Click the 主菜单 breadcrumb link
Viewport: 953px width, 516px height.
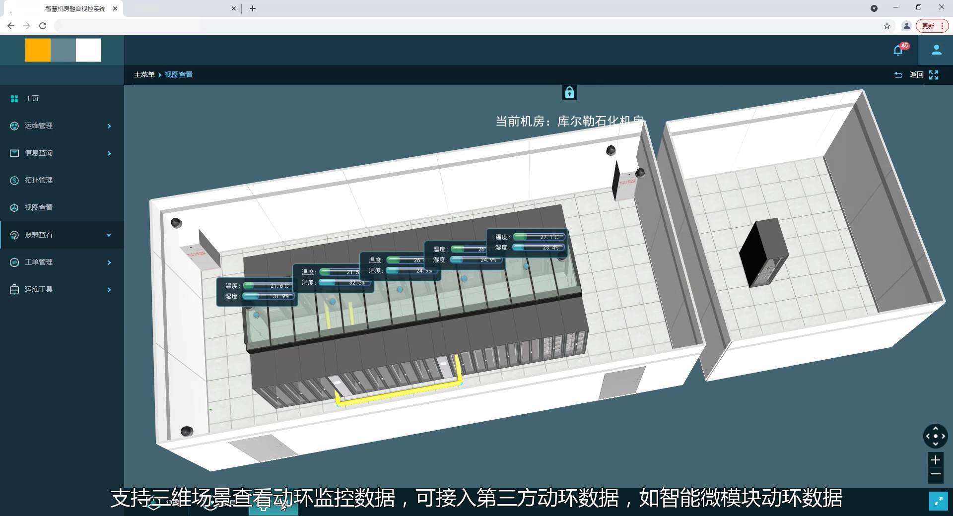click(144, 74)
